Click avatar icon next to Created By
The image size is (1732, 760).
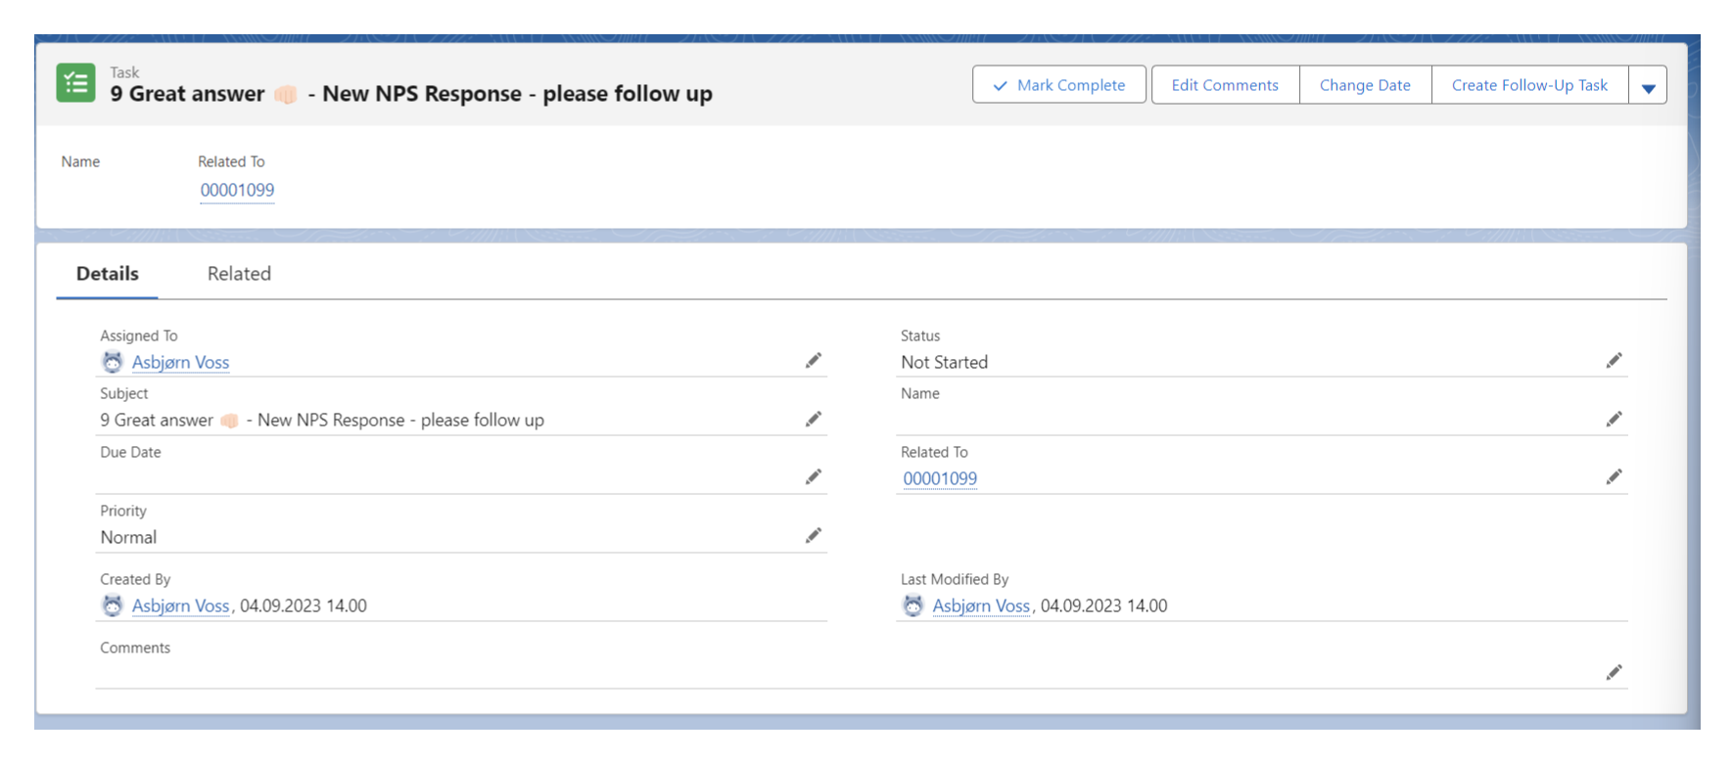[x=113, y=605]
